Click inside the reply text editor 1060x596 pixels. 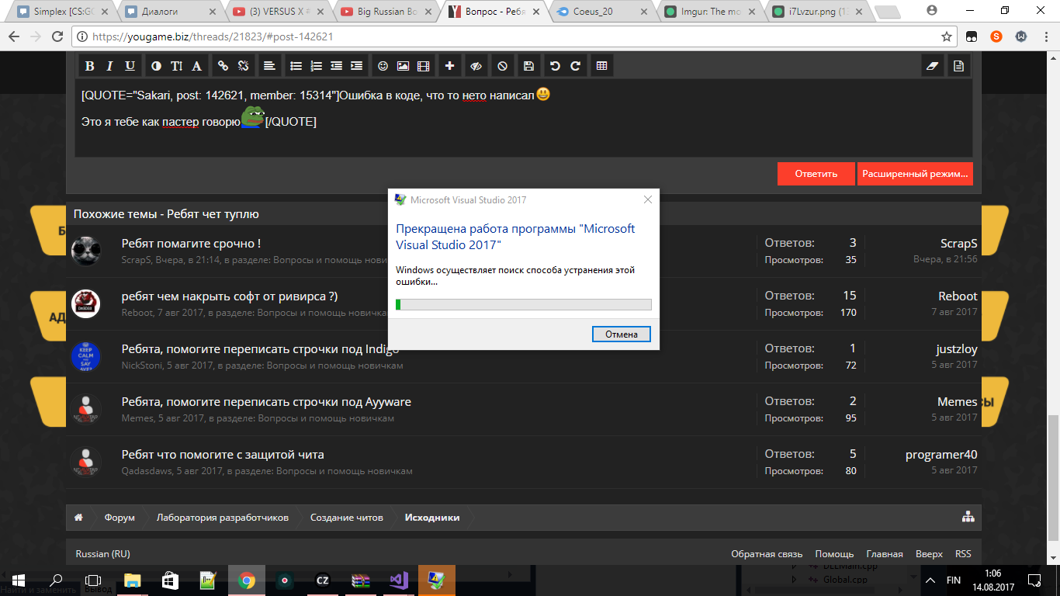524,118
